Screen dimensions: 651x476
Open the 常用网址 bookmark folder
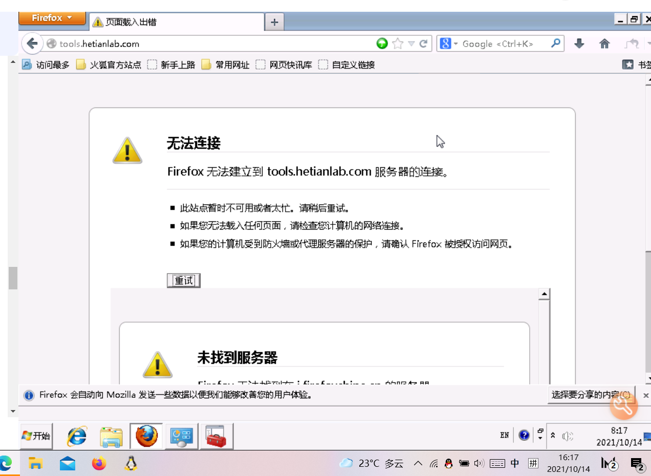(x=226, y=65)
